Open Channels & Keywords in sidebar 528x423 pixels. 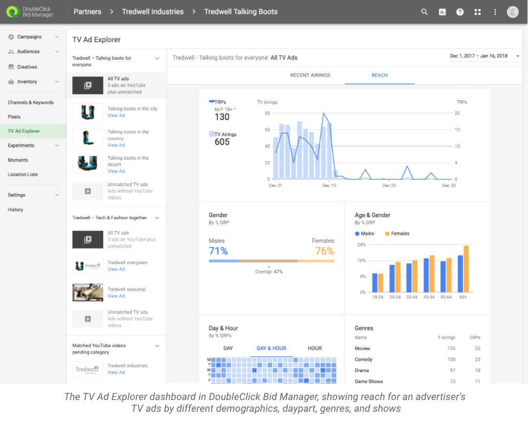[x=31, y=102]
